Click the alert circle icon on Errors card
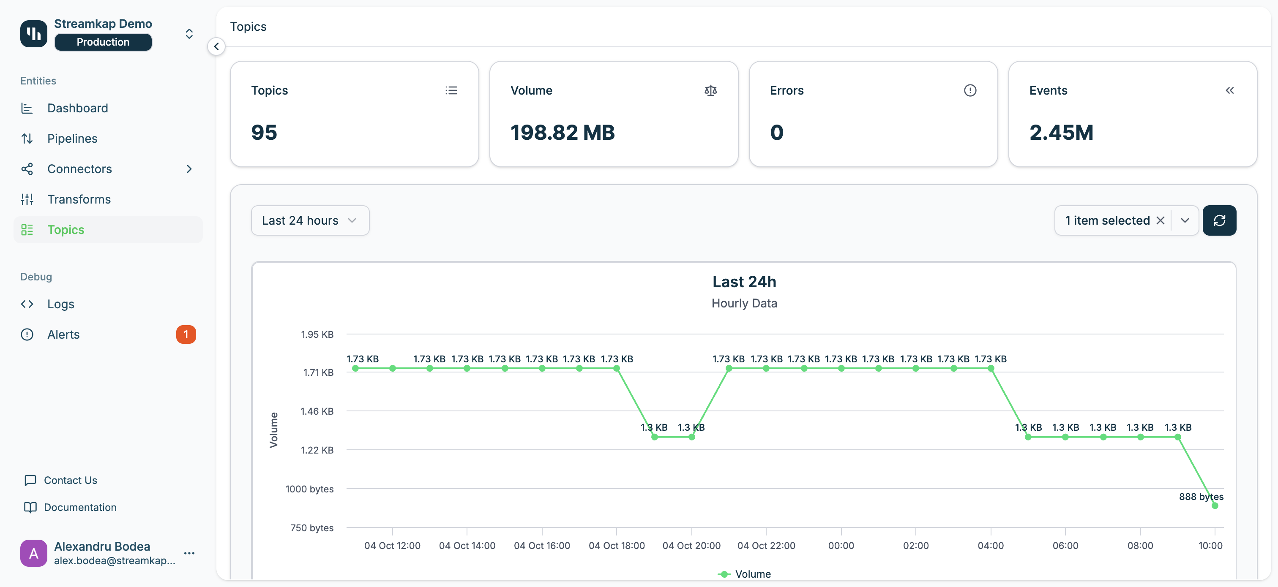1278x587 pixels. pyautogui.click(x=969, y=90)
